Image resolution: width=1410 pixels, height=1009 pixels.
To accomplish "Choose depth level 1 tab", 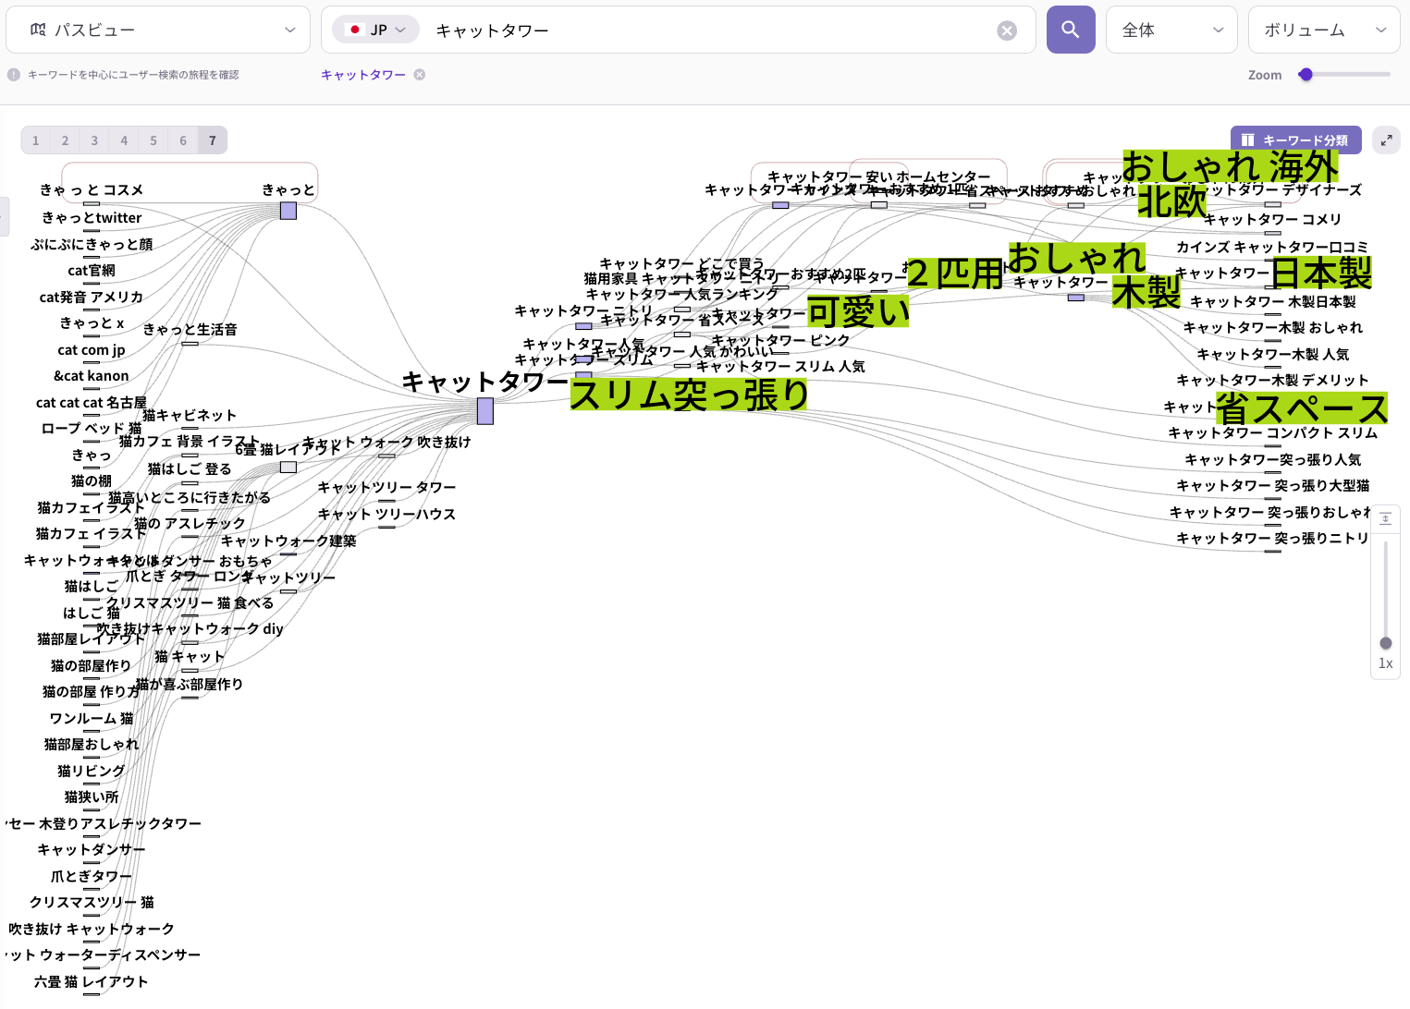I will pyautogui.click(x=36, y=140).
